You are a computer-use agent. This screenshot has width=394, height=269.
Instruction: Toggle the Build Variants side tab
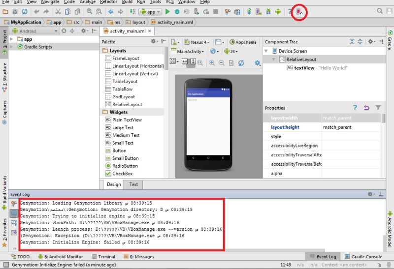4,192
